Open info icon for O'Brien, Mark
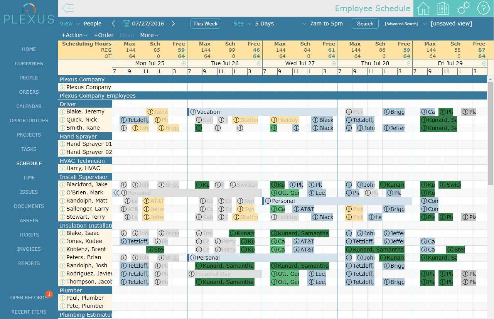Image resolution: width=494 pixels, height=319 pixels. pos(62,192)
